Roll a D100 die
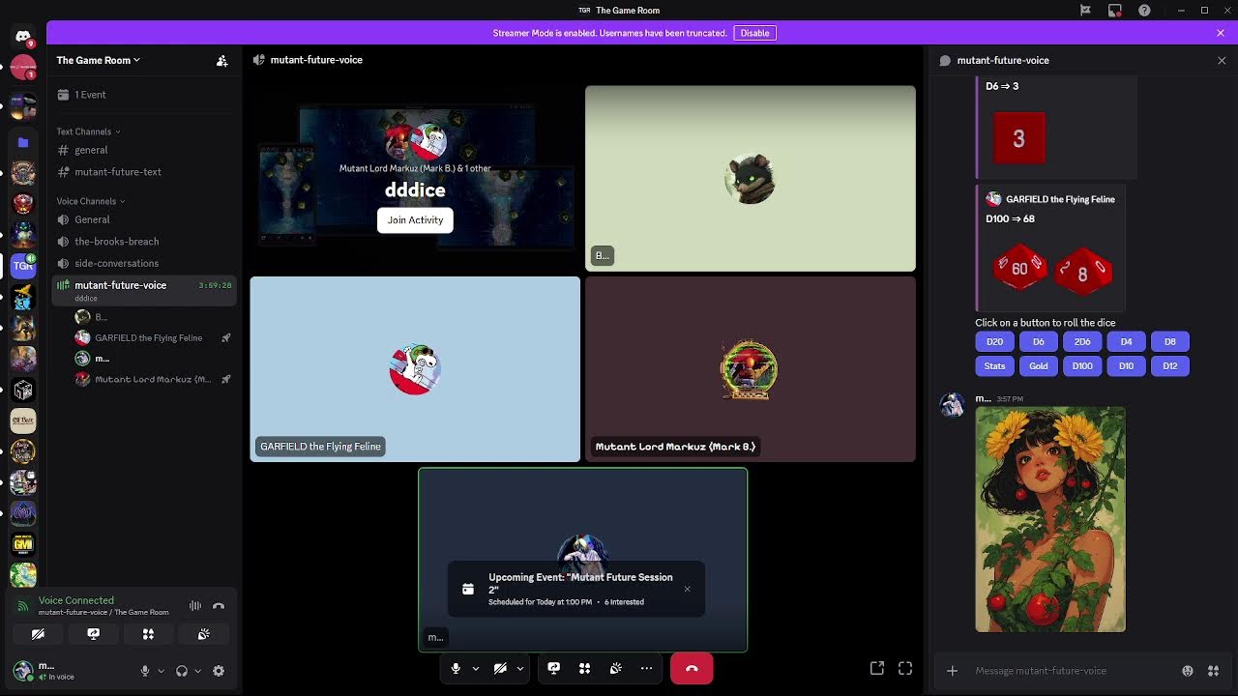The width and height of the screenshot is (1238, 696). tap(1082, 366)
